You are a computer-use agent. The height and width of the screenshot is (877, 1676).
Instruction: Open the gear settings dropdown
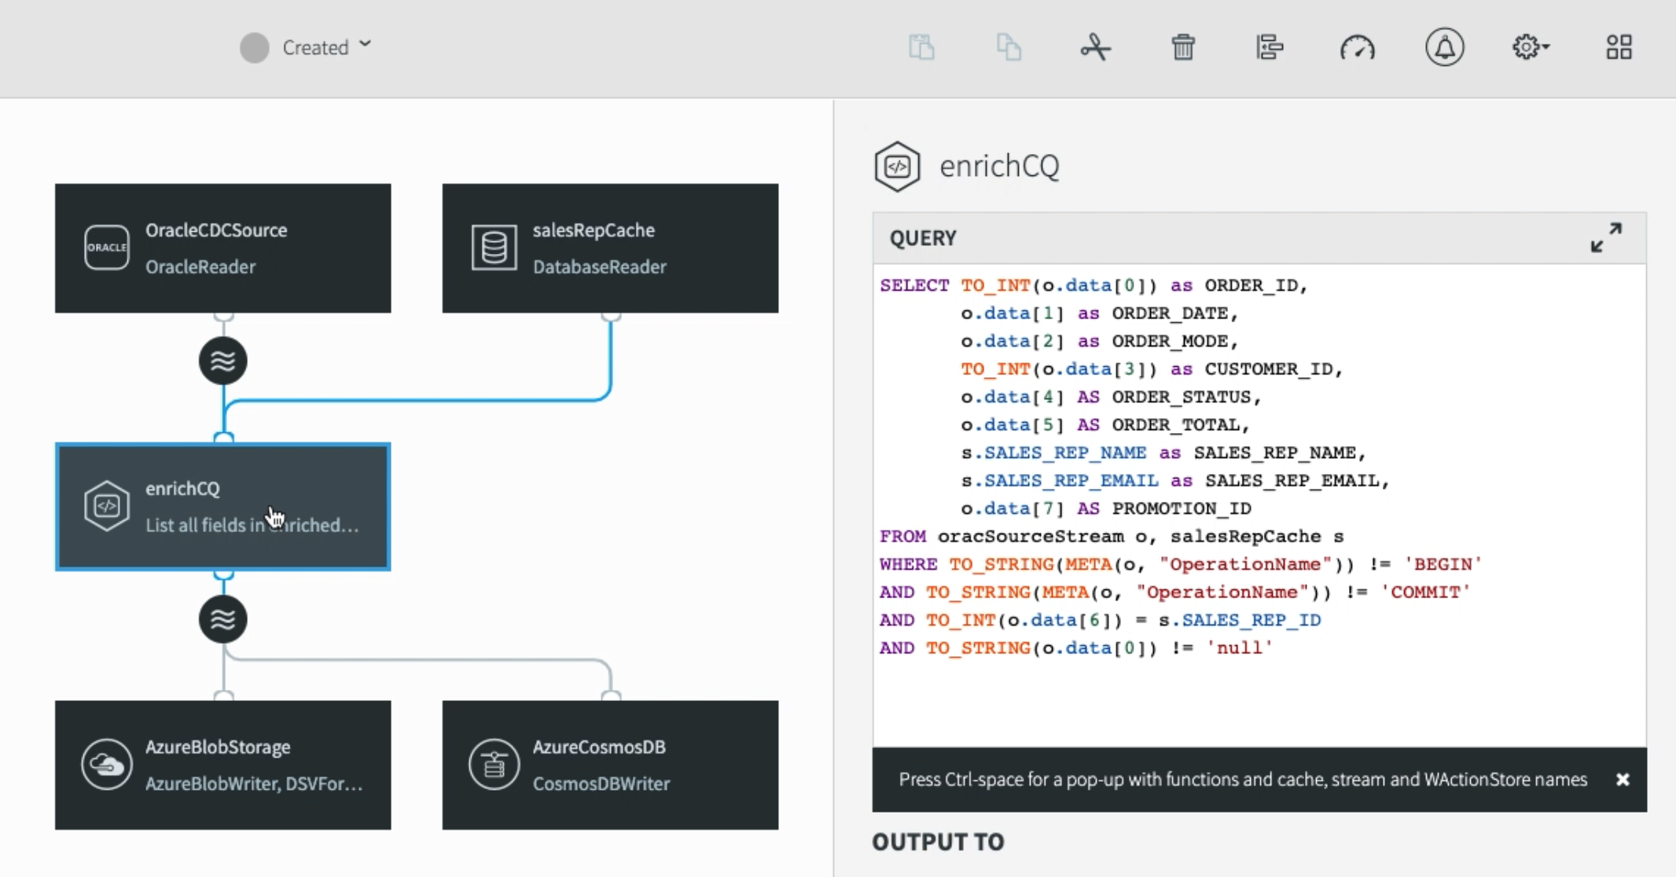click(x=1531, y=47)
